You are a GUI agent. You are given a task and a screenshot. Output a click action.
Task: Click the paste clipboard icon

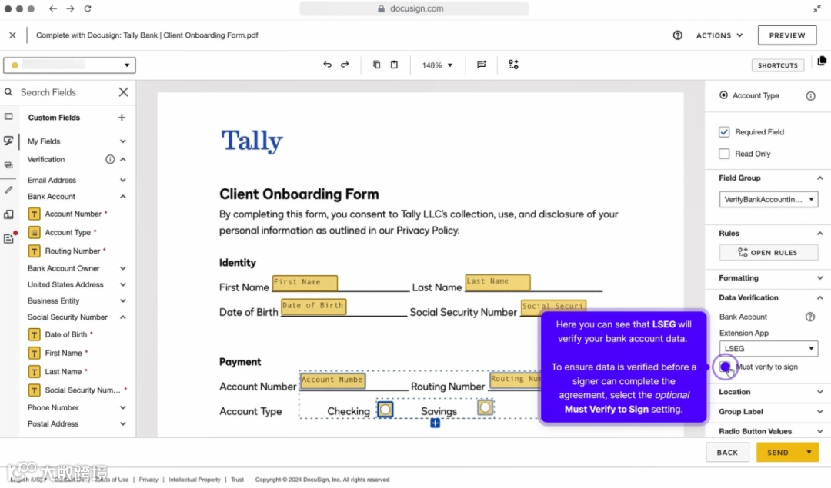[x=394, y=65]
